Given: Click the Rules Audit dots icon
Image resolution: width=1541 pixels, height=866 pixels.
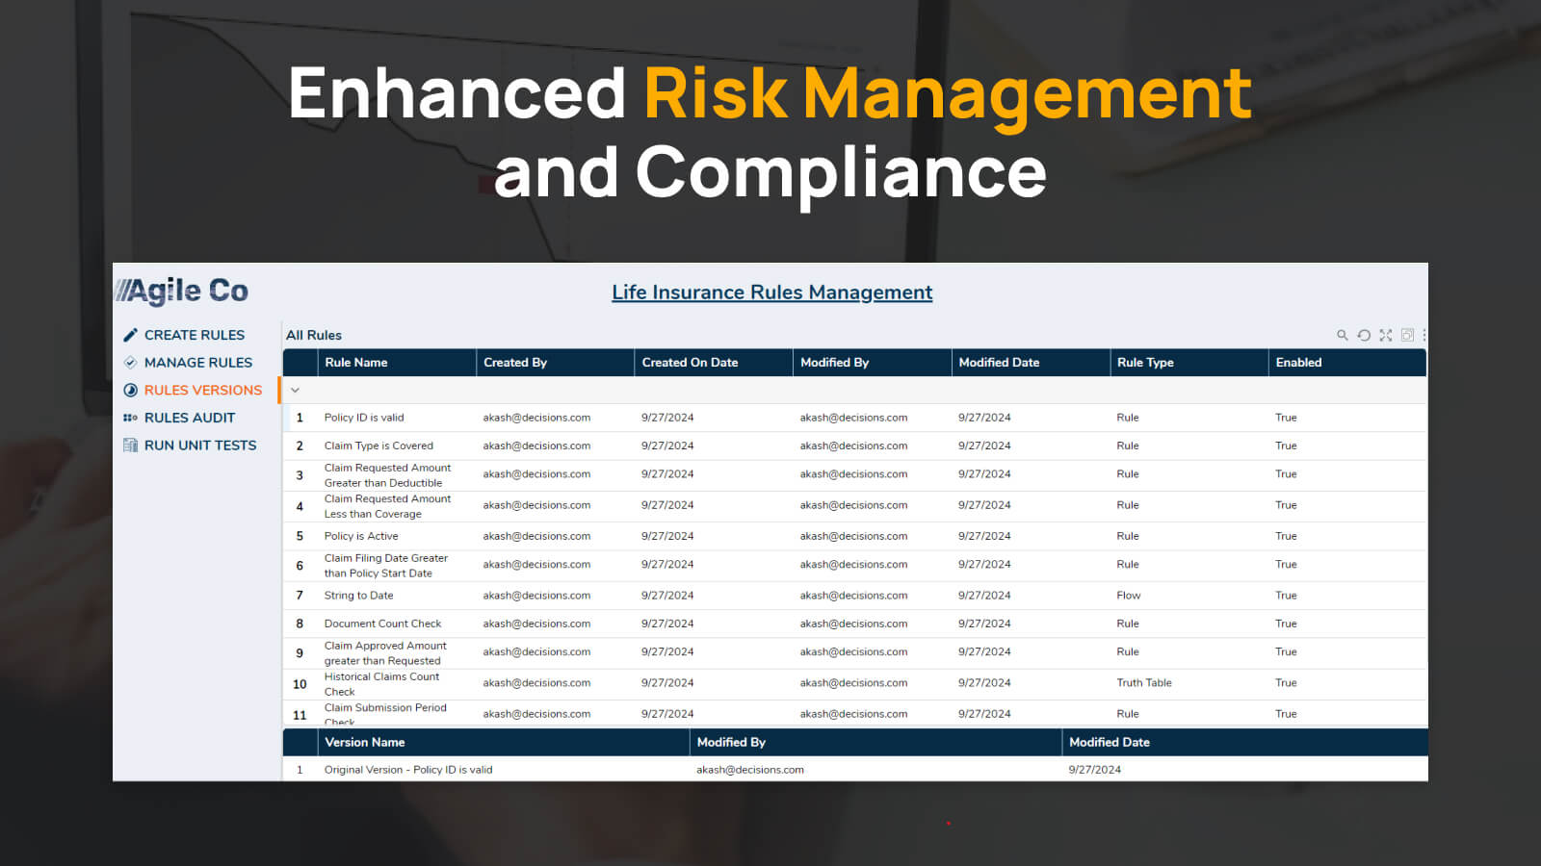Looking at the screenshot, I should pos(130,418).
